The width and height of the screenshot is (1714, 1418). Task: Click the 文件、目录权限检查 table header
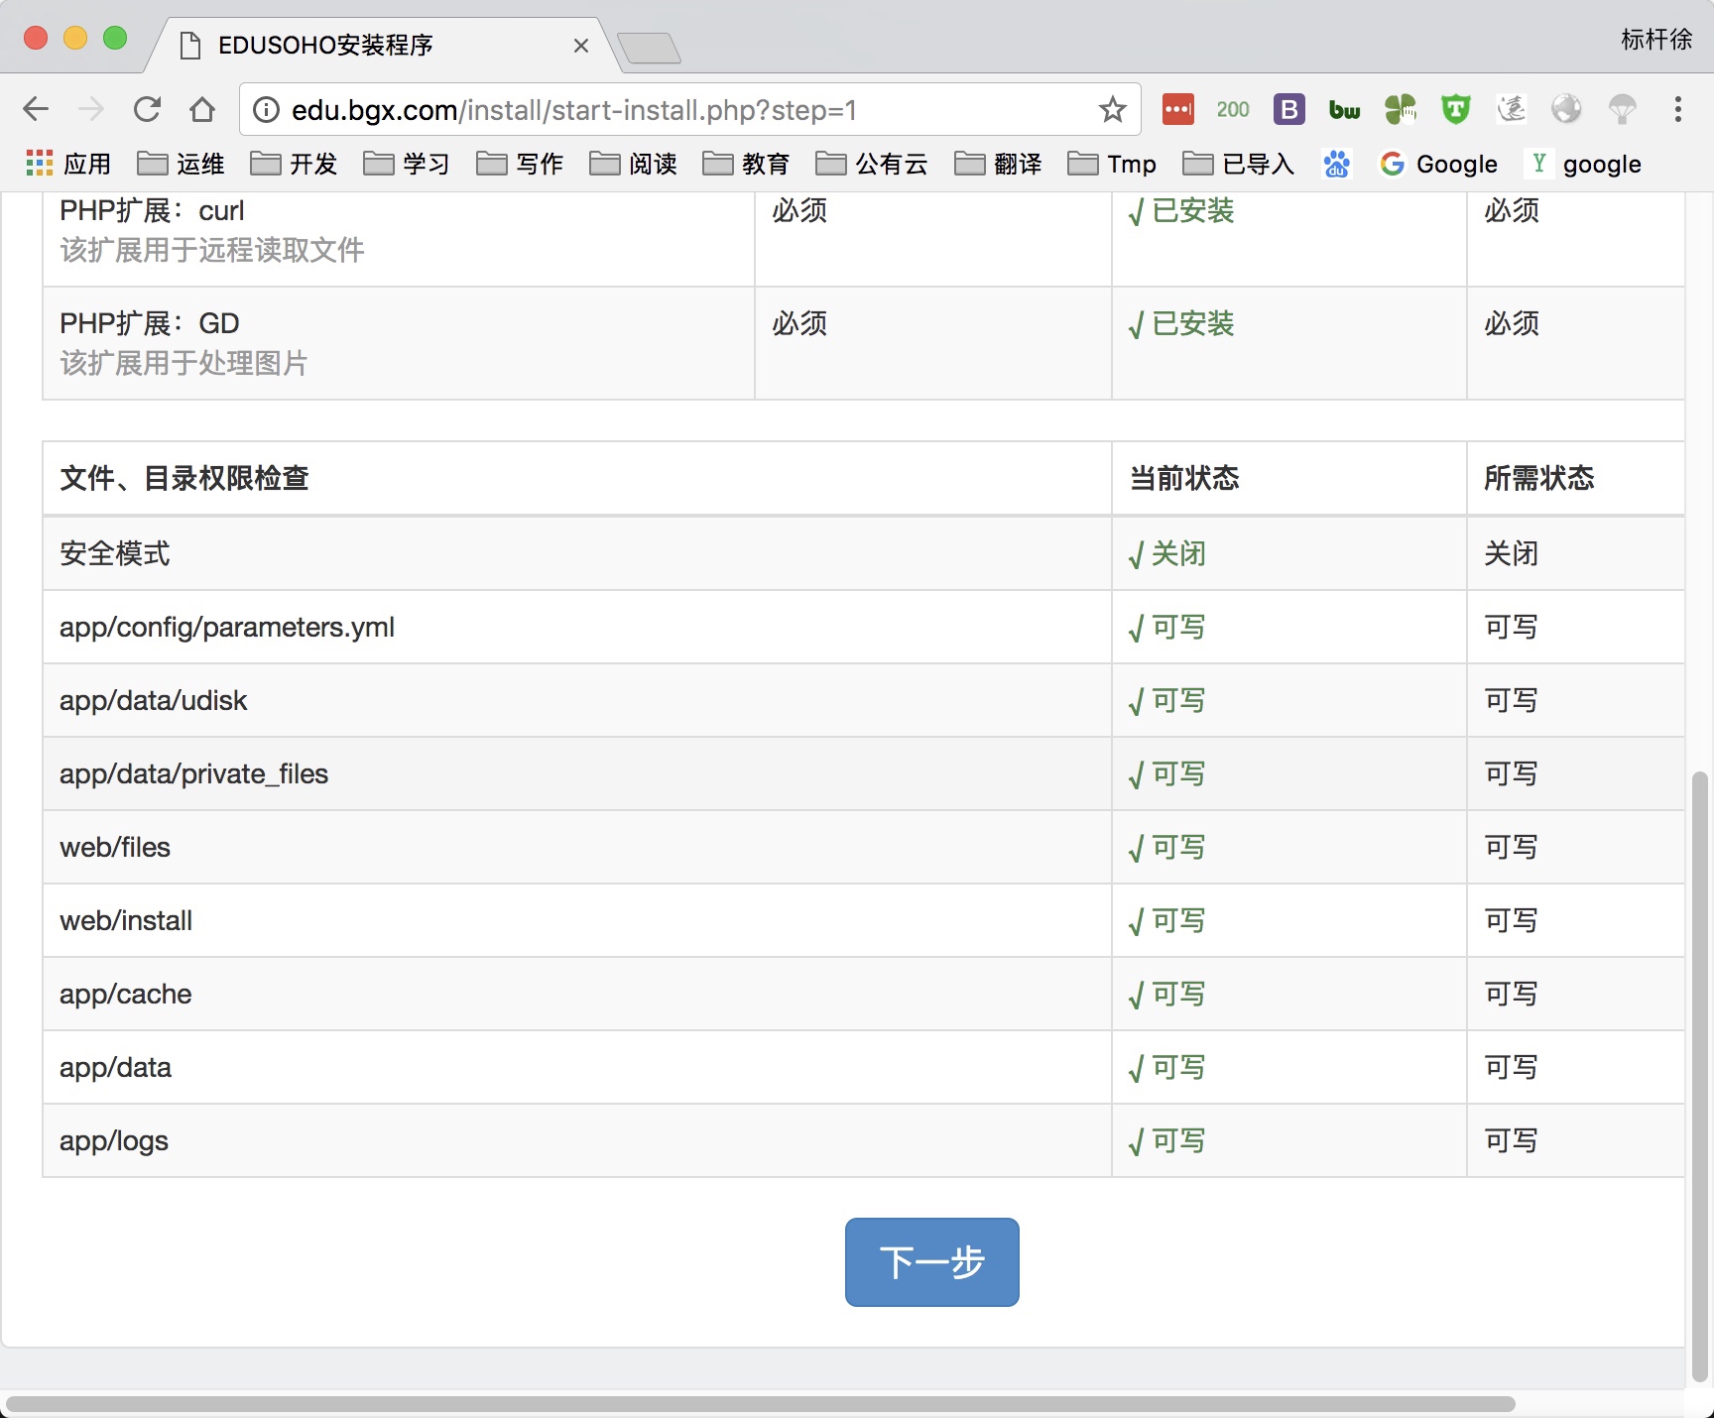[x=184, y=478]
